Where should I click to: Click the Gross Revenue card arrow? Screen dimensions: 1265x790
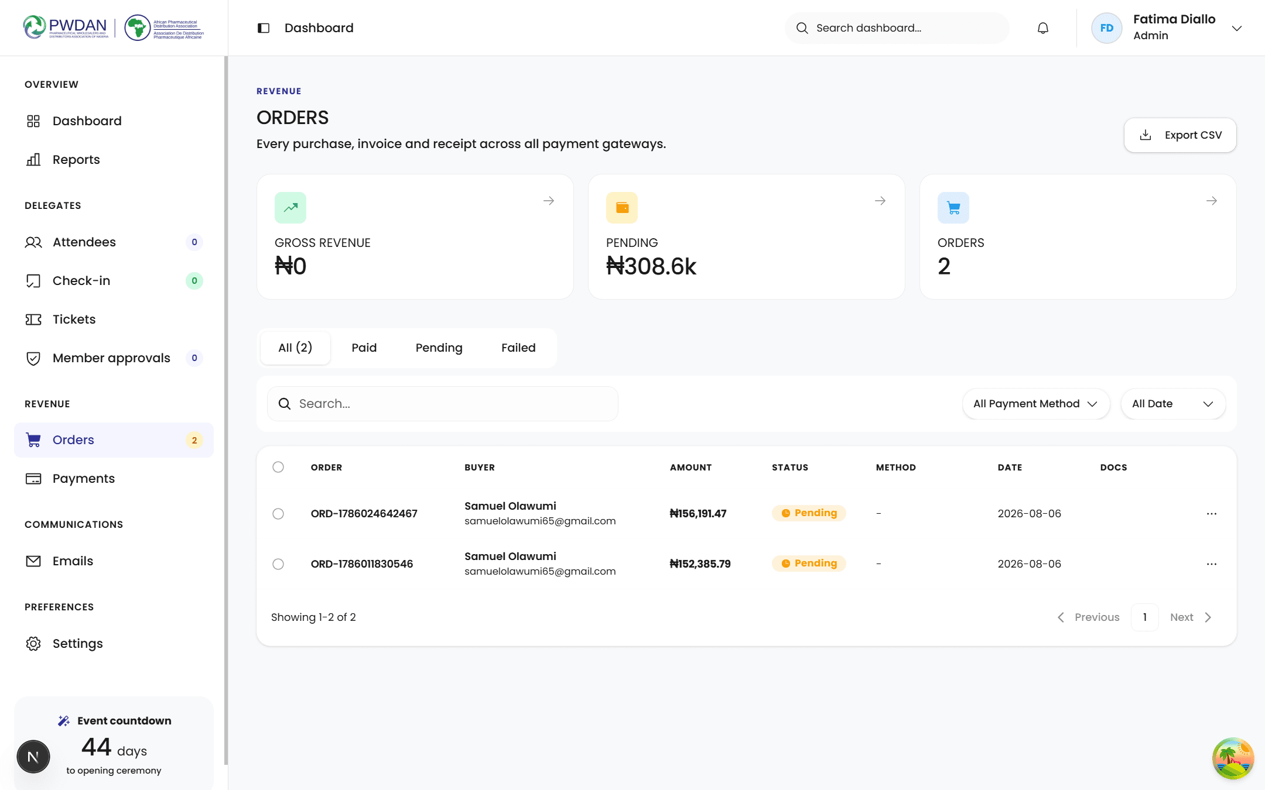[549, 201]
